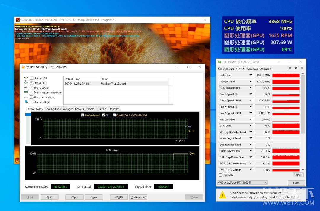Open the GPU Chip Power Draw dropdown
This screenshot has height=211, width=320.
pos(251,157)
